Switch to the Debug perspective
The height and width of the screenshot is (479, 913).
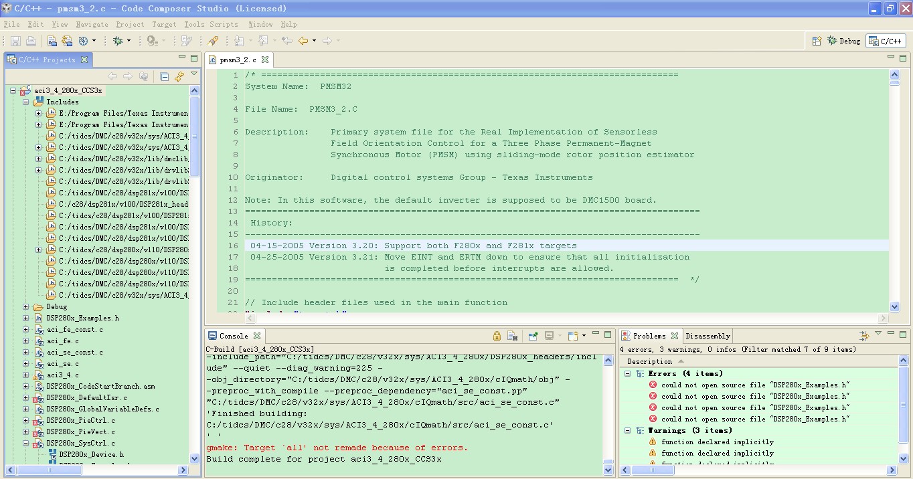tap(844, 41)
